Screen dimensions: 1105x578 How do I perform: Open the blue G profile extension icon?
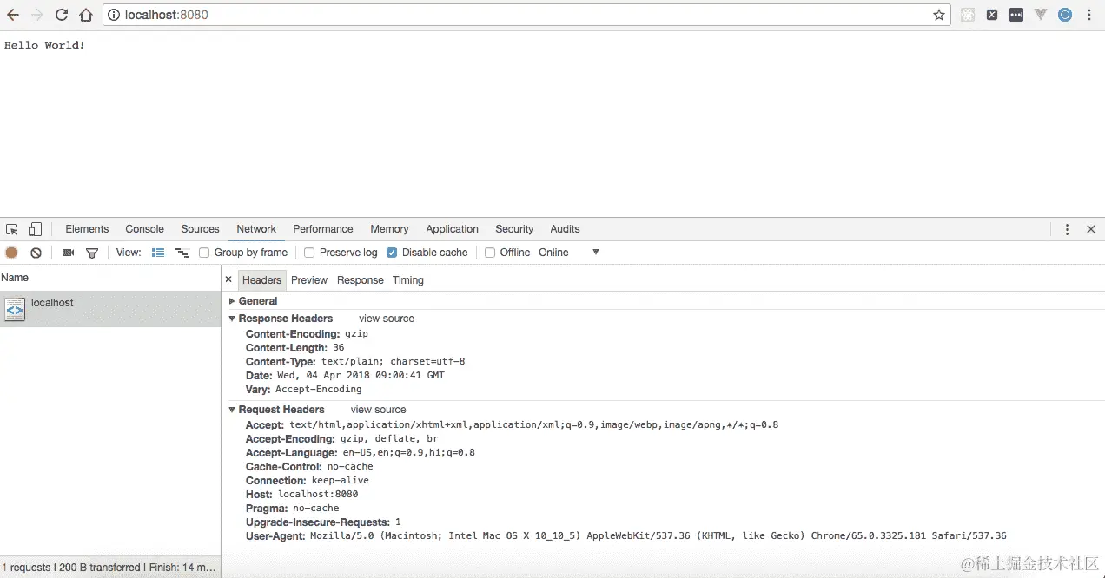click(x=1064, y=15)
